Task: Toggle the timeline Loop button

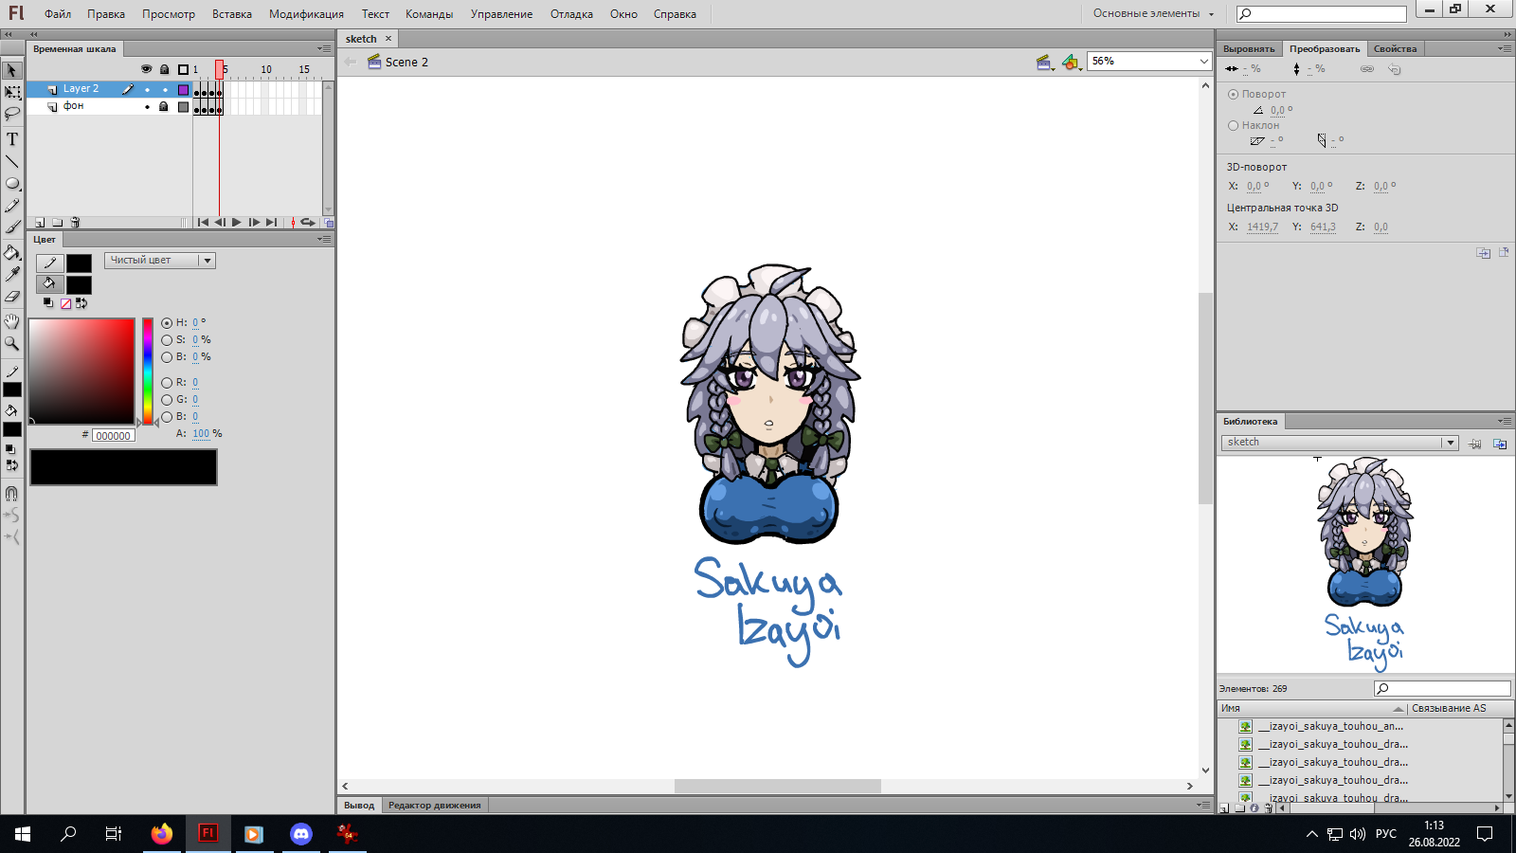Action: tap(308, 223)
